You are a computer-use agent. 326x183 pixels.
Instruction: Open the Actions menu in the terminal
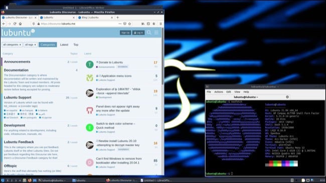click(219, 92)
